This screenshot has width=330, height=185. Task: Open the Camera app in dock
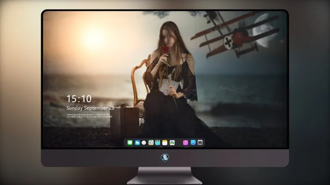point(200,142)
